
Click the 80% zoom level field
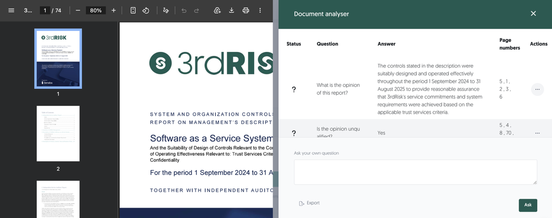[x=96, y=10]
